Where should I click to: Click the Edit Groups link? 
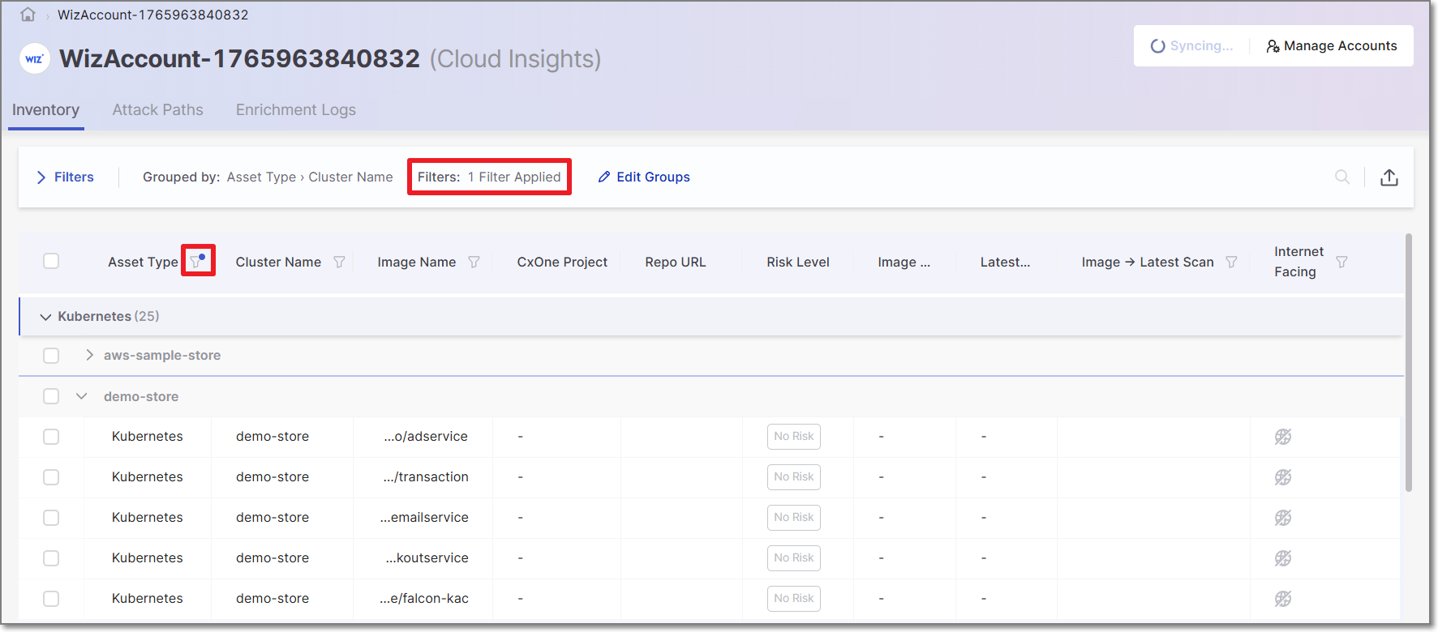click(x=644, y=177)
